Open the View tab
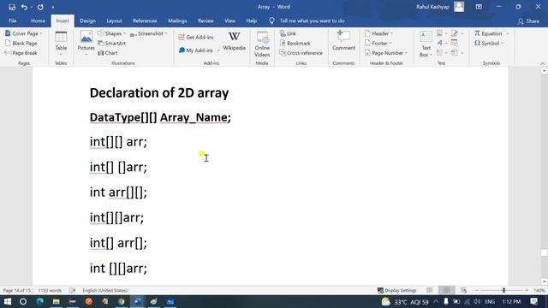This screenshot has height=308, width=548. pos(229,21)
